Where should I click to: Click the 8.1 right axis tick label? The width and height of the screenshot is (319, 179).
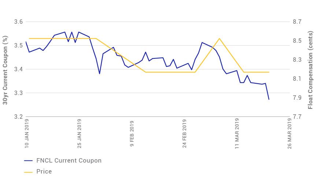(x=297, y=79)
